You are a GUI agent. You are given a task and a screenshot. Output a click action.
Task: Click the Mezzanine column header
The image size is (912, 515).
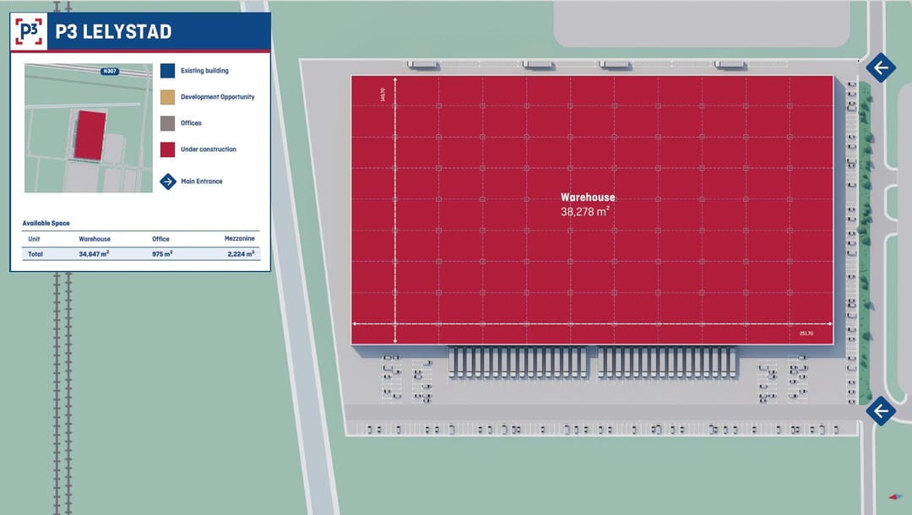pyautogui.click(x=239, y=239)
